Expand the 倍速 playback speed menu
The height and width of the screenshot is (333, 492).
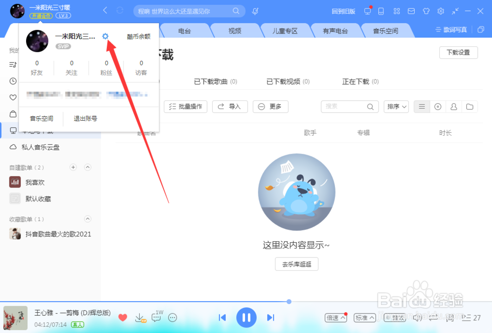(x=336, y=318)
